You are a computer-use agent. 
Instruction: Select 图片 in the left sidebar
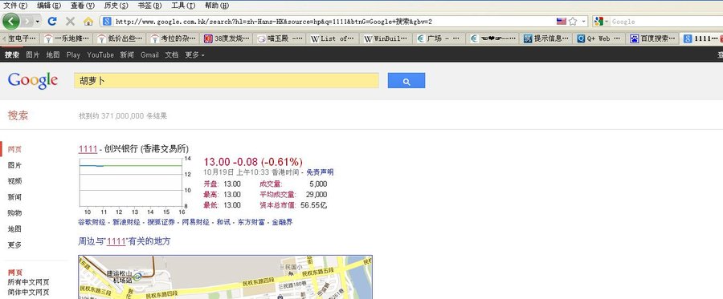coord(14,165)
